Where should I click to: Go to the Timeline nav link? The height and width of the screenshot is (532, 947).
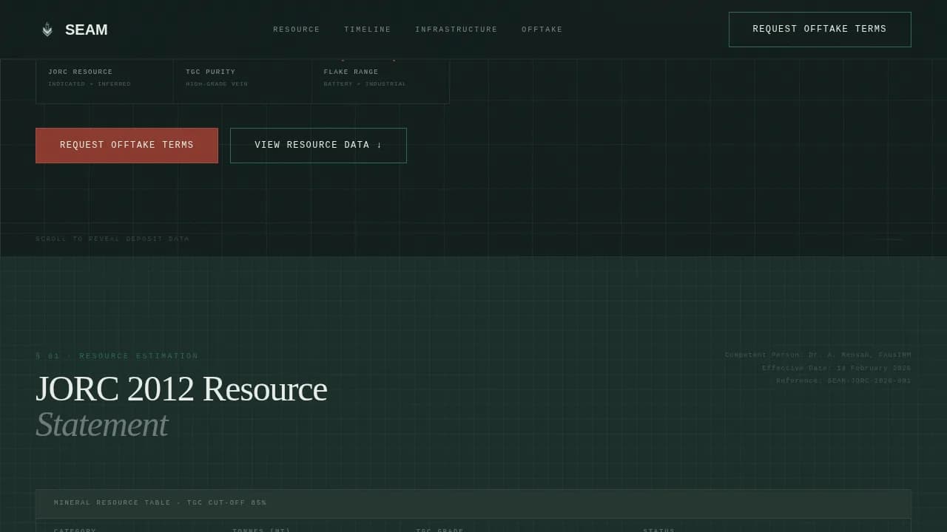click(x=367, y=30)
